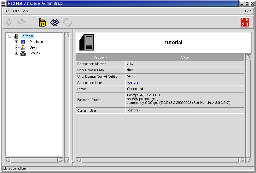Click the Current User property cell
The image size is (256, 173).
(x=101, y=110)
